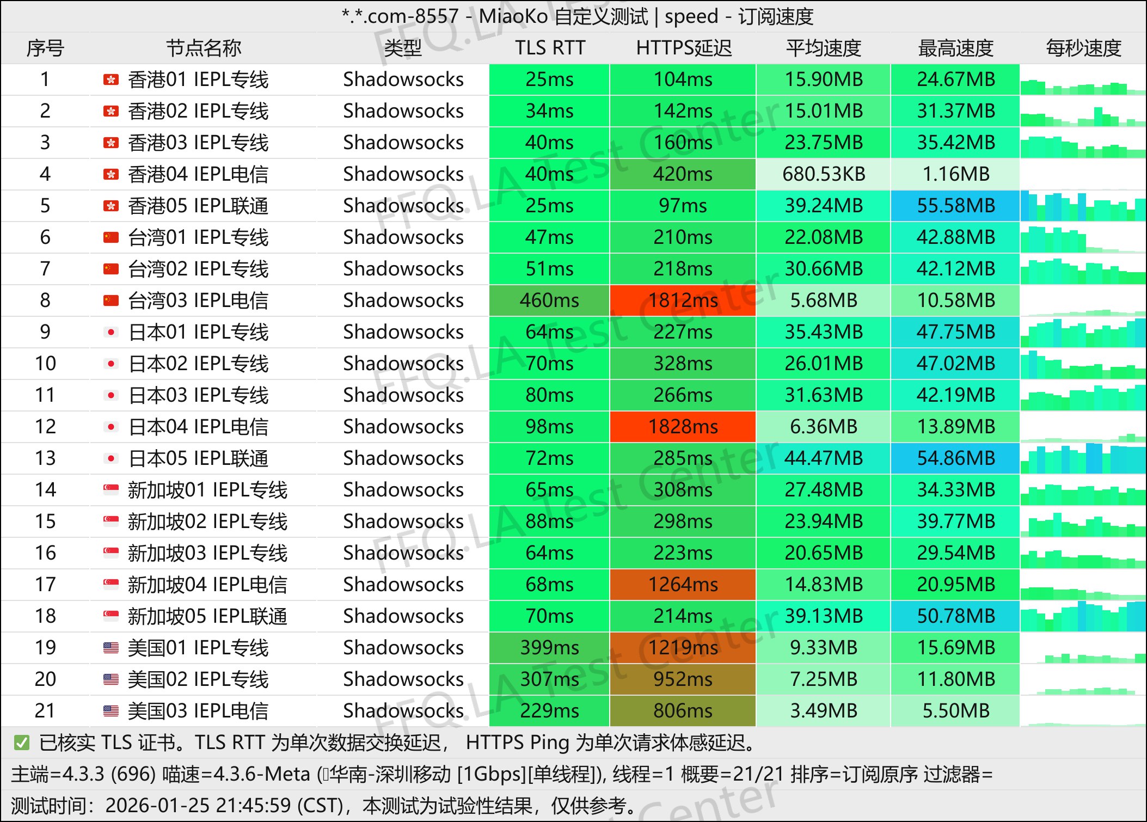This screenshot has width=1147, height=822.
Task: Click the 55.58MB max speed cell
Action: point(955,206)
